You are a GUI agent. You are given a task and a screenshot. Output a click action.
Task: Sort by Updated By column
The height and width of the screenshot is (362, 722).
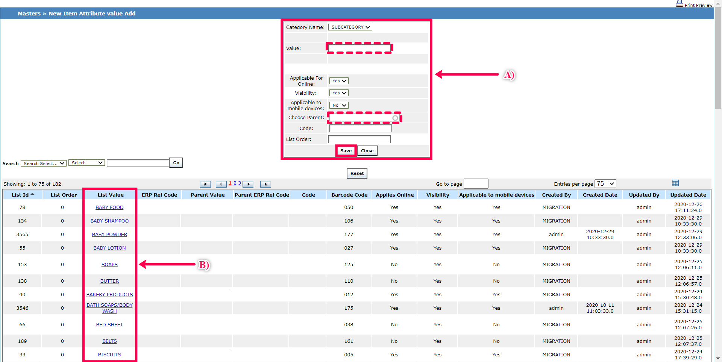(x=644, y=195)
